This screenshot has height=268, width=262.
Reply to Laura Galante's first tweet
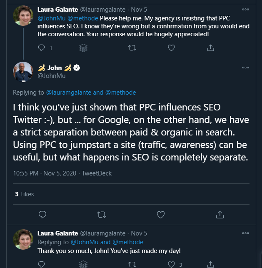[42, 48]
